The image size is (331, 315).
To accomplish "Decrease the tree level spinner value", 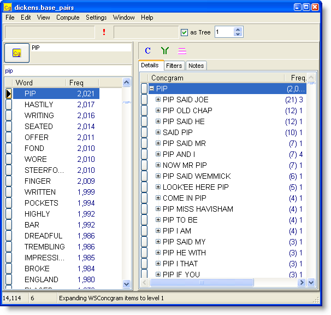I will (x=238, y=34).
